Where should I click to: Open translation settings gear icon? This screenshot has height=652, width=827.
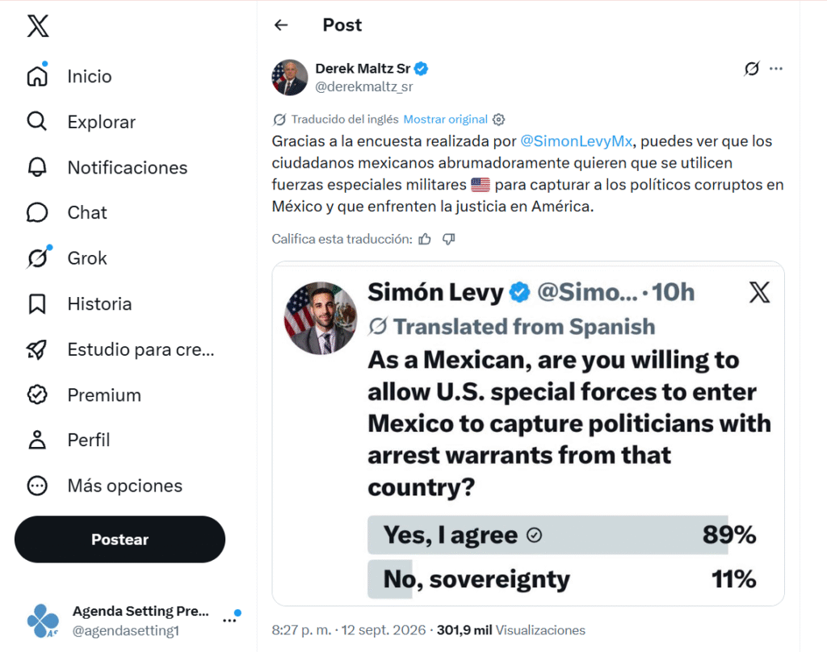498,119
